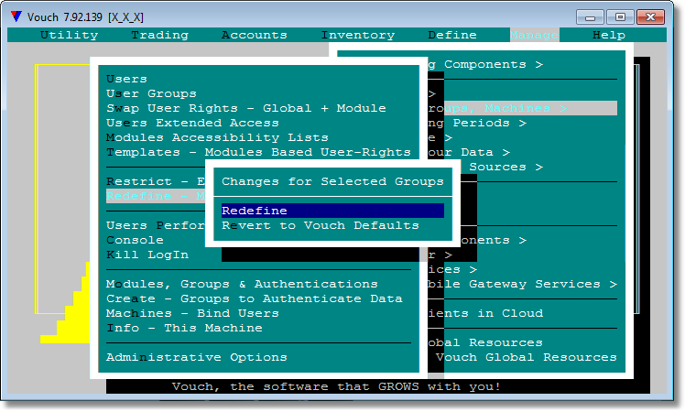
Task: Open Users Extended Access
Action: tap(192, 123)
